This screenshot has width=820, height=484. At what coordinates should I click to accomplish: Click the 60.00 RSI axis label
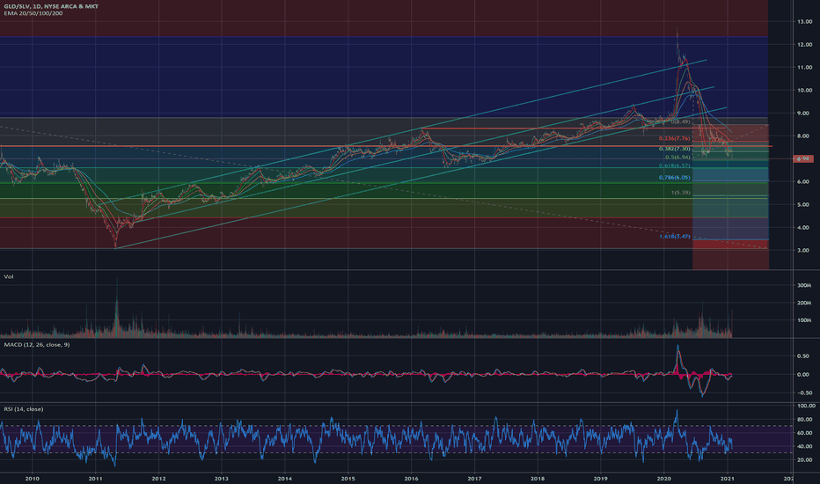pyautogui.click(x=804, y=433)
